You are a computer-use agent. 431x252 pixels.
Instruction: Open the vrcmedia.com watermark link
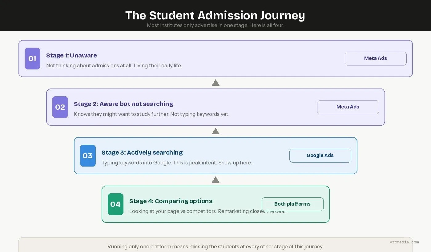404,242
